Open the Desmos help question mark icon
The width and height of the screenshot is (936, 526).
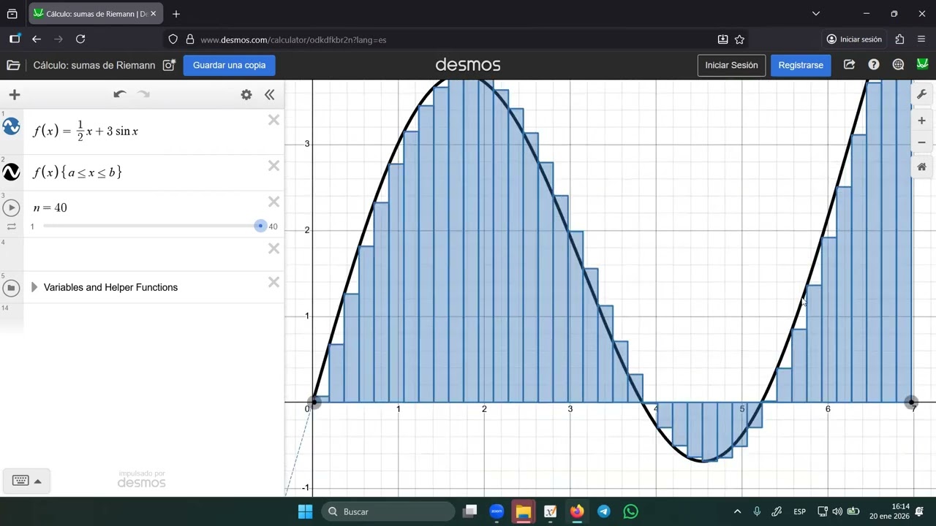click(x=874, y=65)
